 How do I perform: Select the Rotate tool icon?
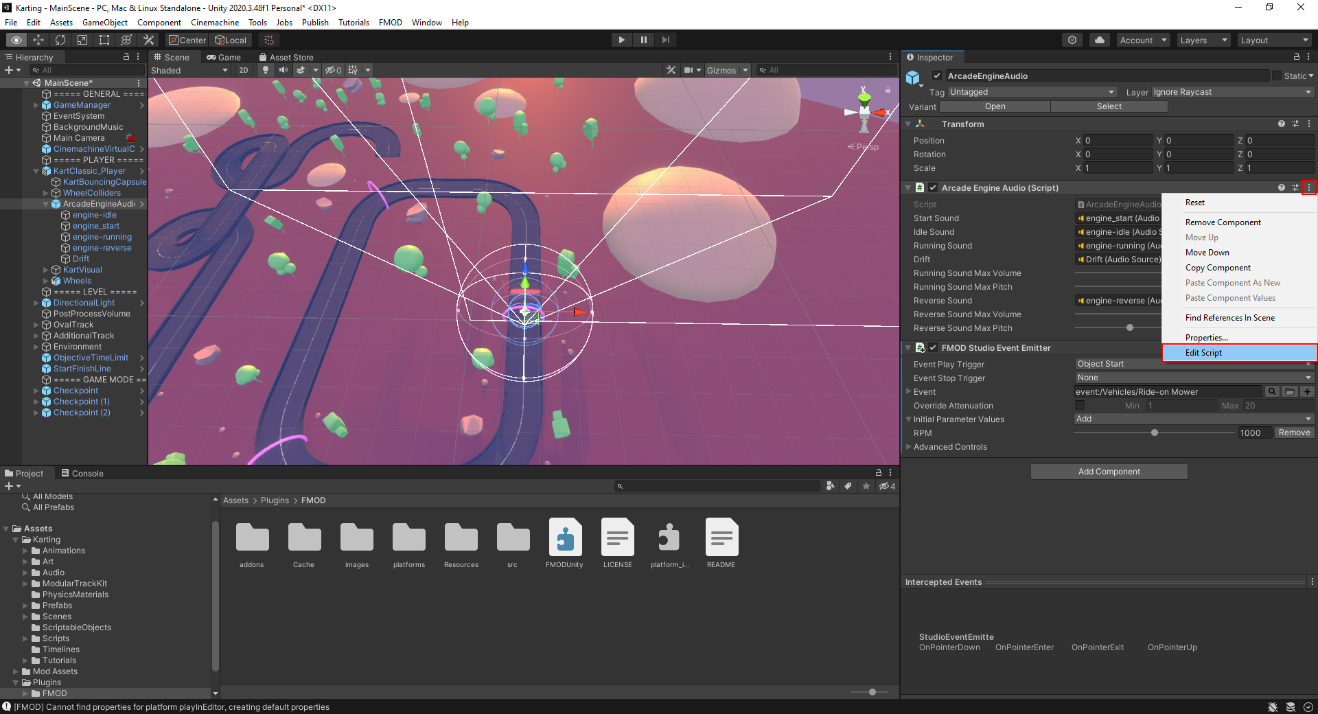coord(60,40)
